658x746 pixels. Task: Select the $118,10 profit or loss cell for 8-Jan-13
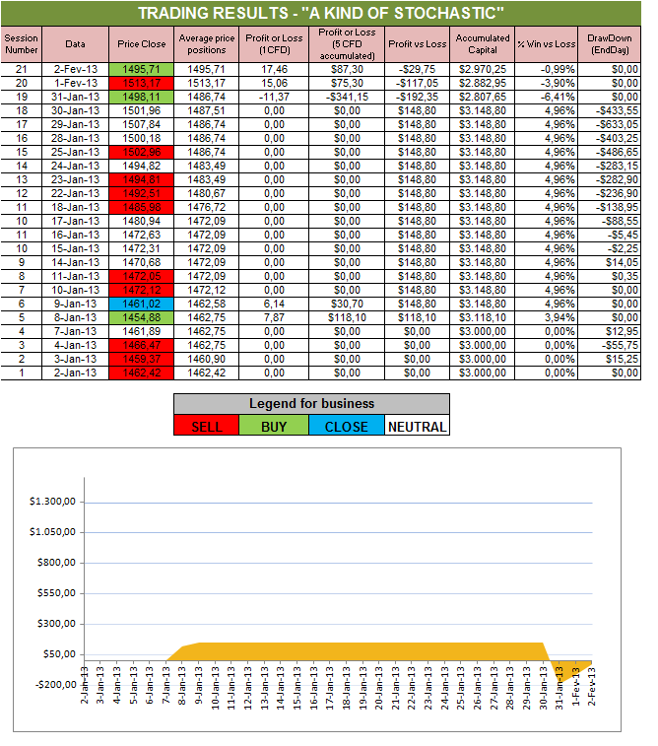[347, 317]
